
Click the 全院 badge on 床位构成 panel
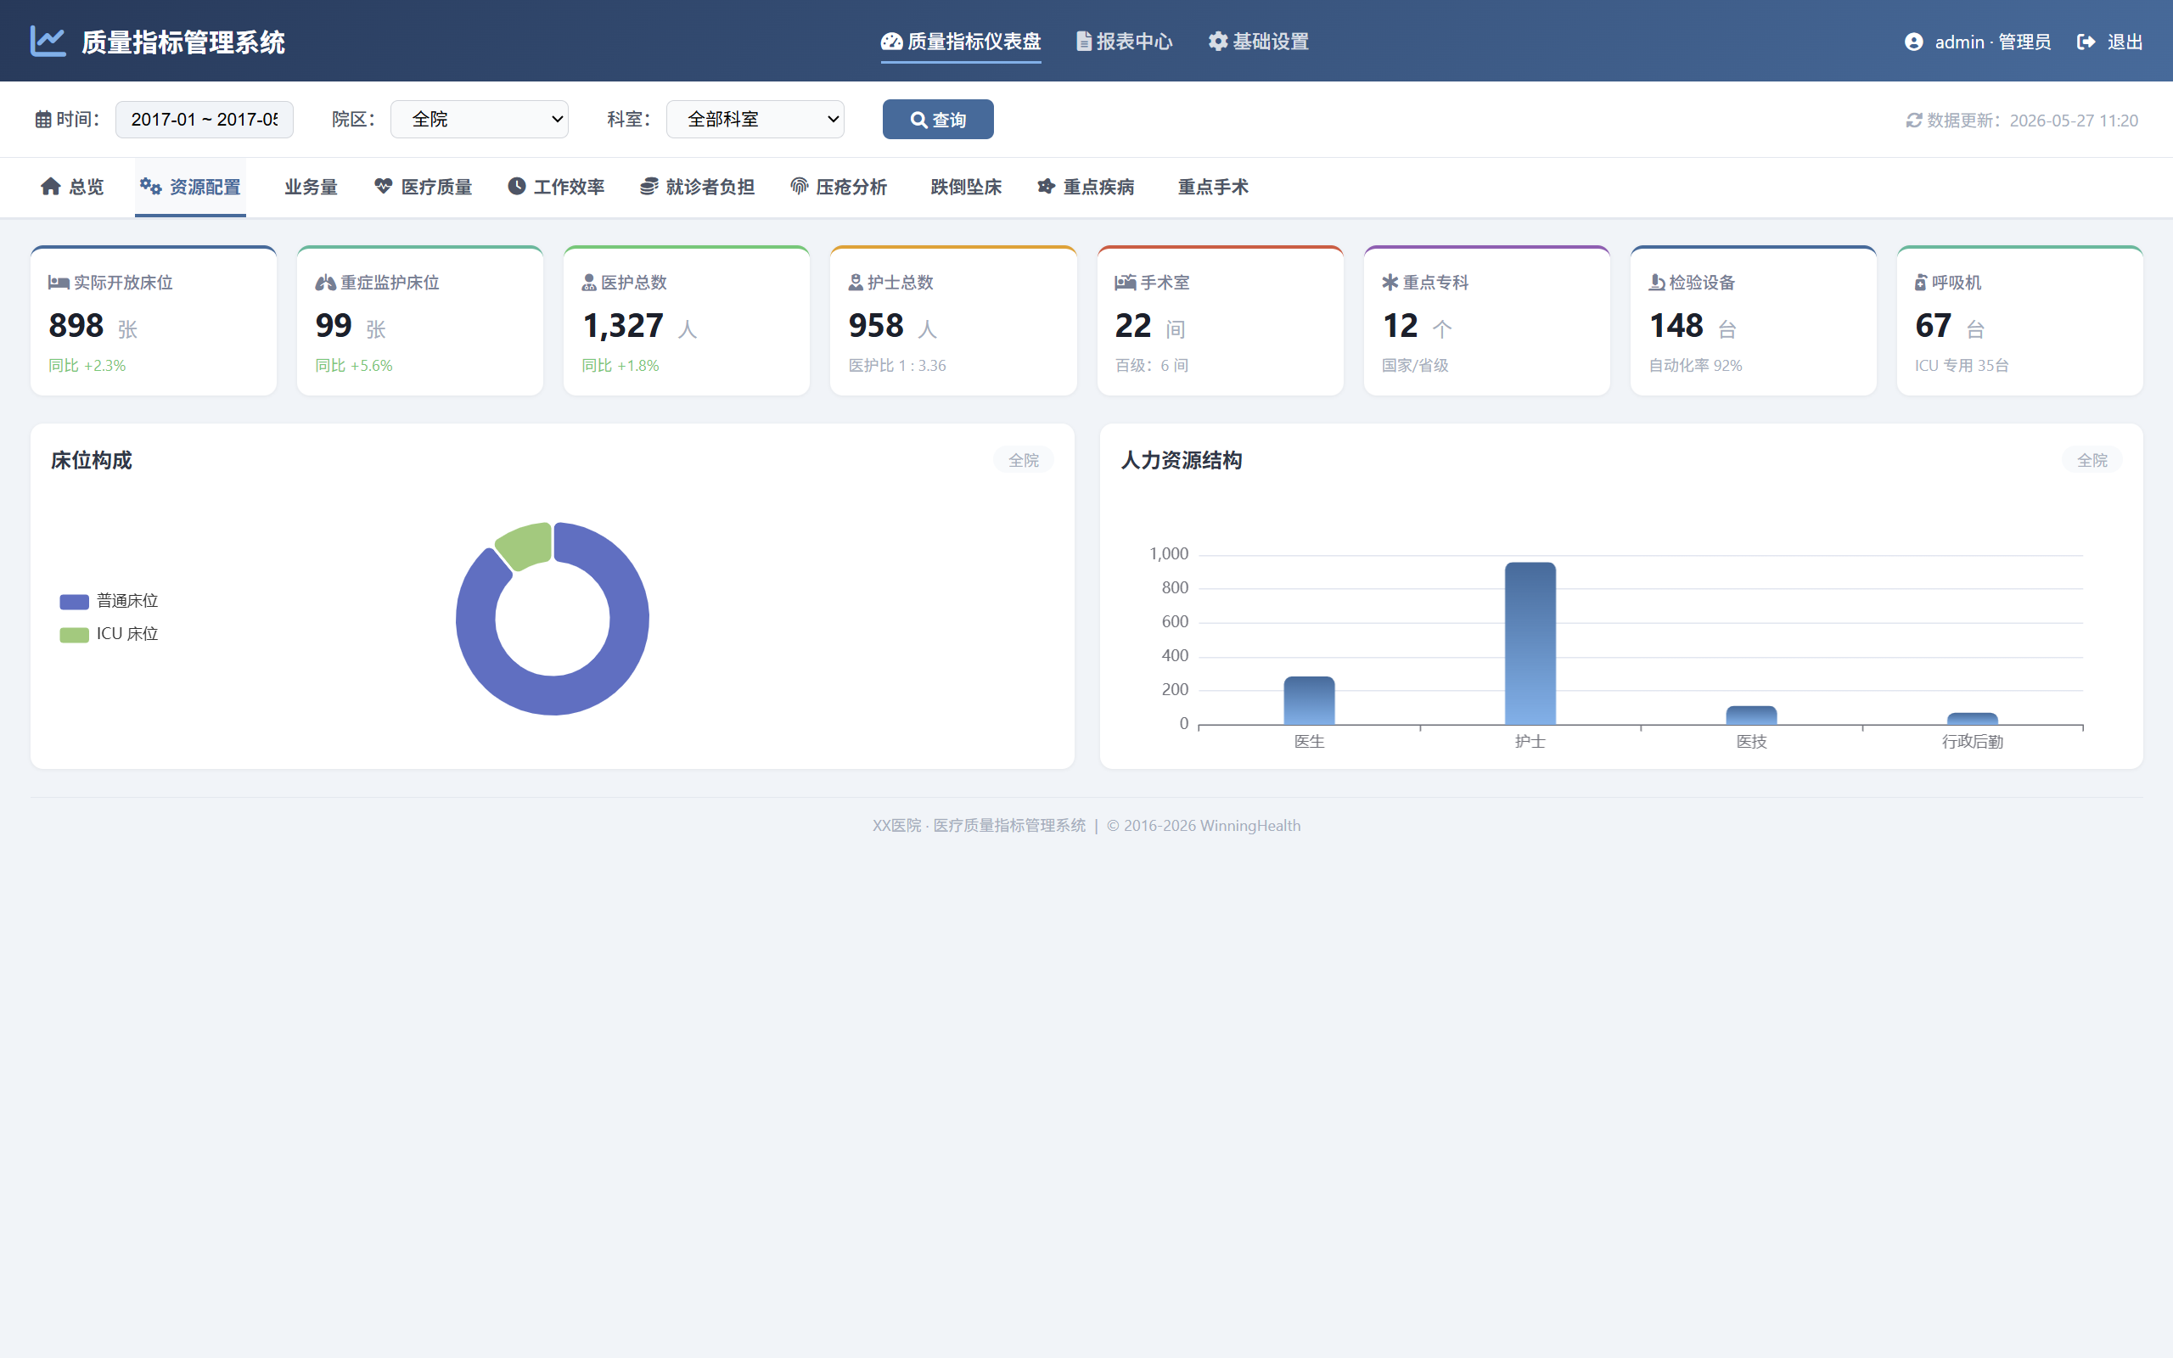[x=1024, y=460]
